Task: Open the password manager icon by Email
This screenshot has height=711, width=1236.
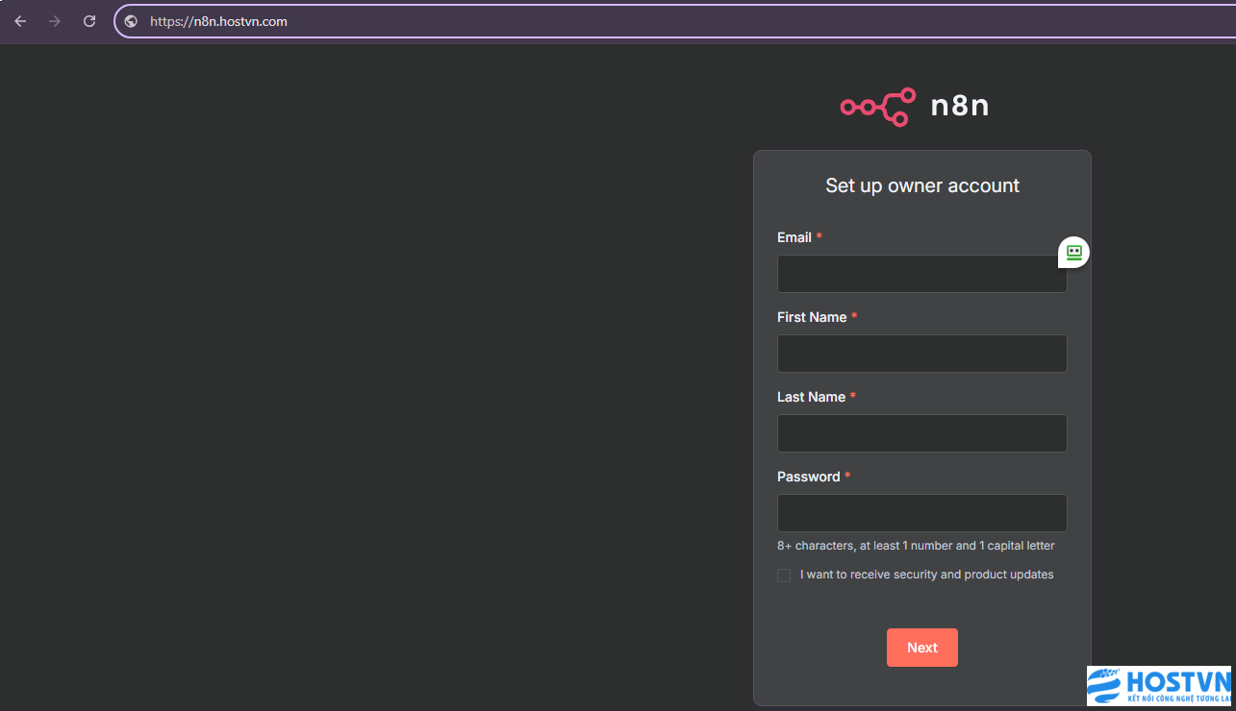Action: click(1074, 252)
